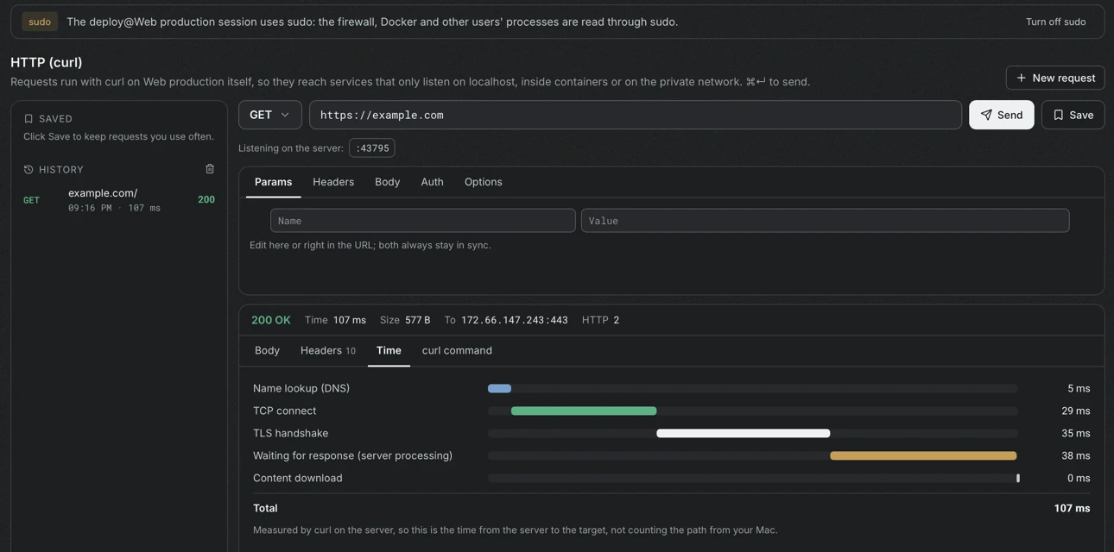Open the curl command tab
1114x552 pixels.
pos(457,350)
